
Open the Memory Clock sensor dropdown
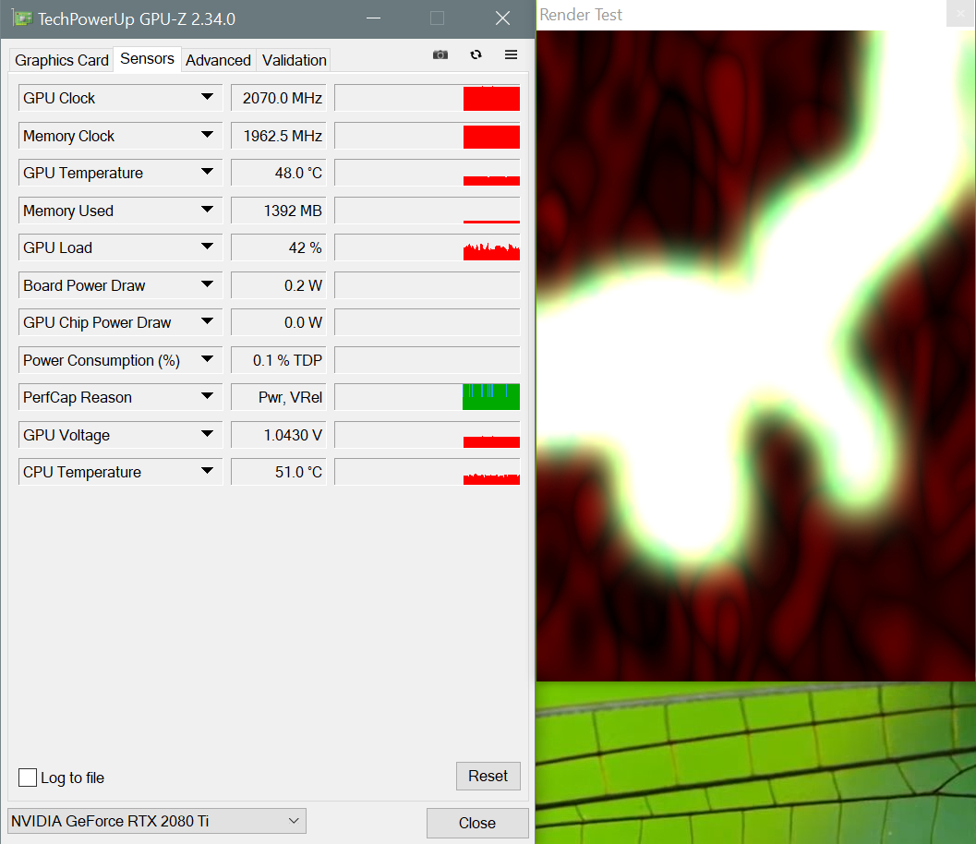[207, 135]
